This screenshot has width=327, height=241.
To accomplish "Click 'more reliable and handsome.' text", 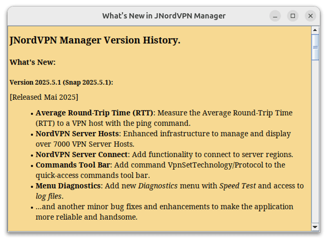I will pos(87,217).
